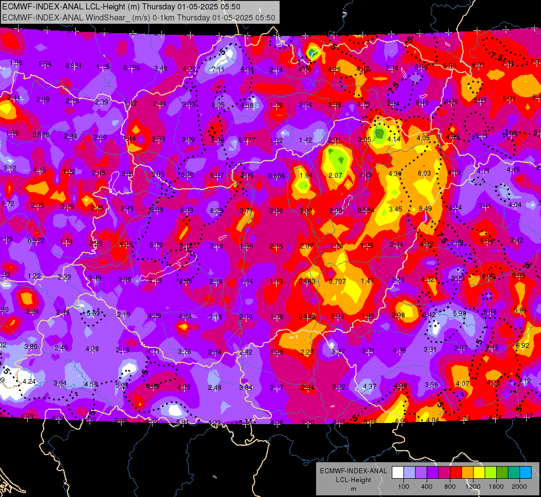Click the wind shear value 0.707
This screenshot has height=497, width=541.
coord(338,282)
